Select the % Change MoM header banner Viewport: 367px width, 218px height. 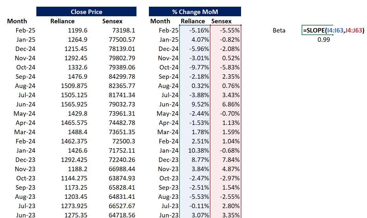(195, 12)
